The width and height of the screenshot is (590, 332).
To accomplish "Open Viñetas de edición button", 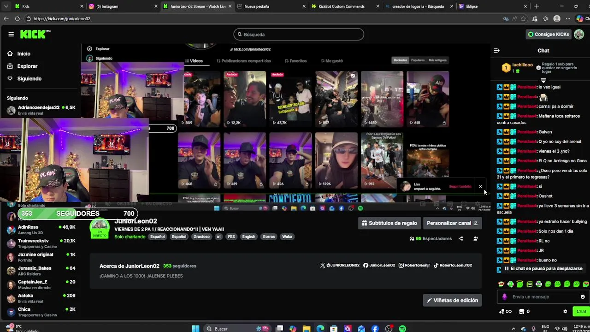I will 452,300.
